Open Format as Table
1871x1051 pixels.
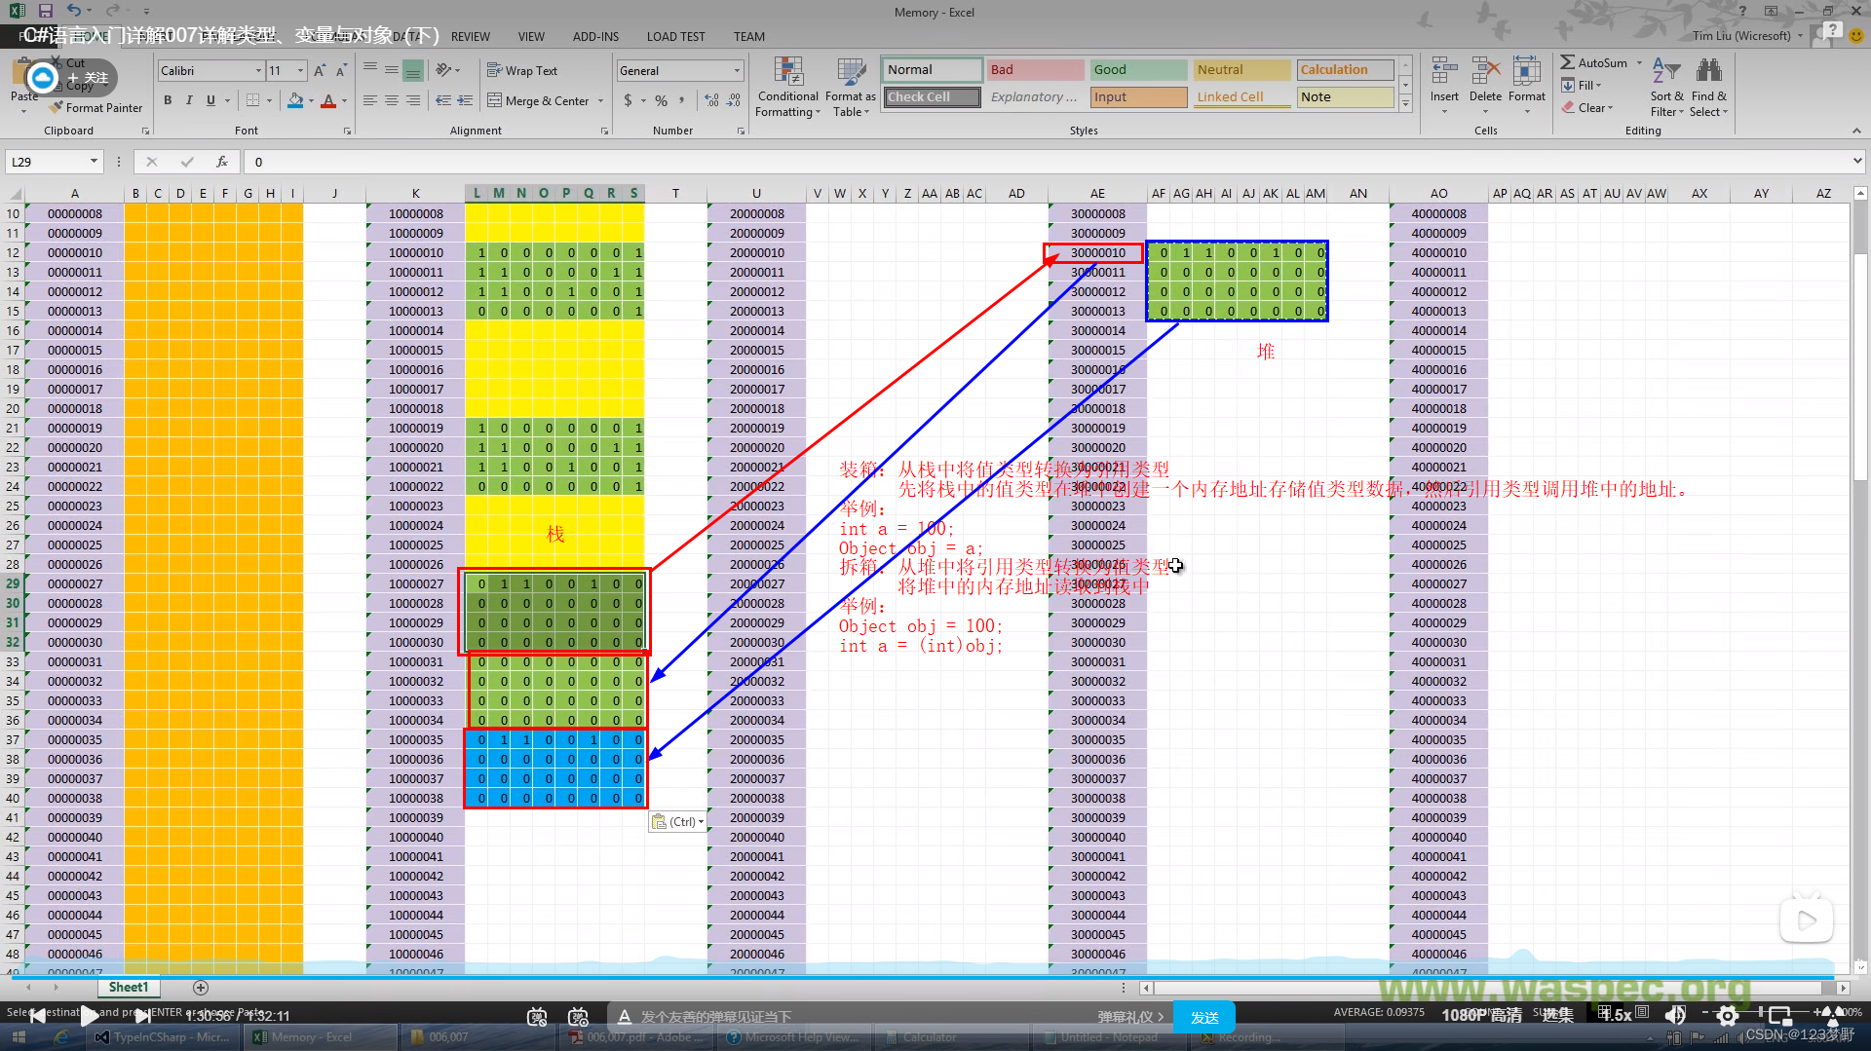click(850, 88)
